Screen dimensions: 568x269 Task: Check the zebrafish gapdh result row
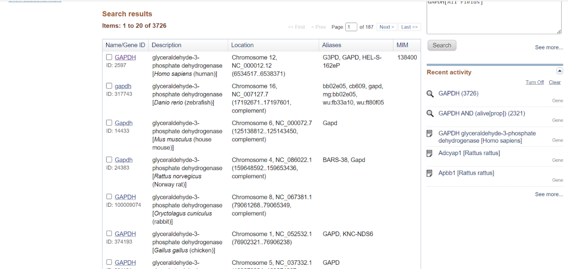pyautogui.click(x=109, y=85)
